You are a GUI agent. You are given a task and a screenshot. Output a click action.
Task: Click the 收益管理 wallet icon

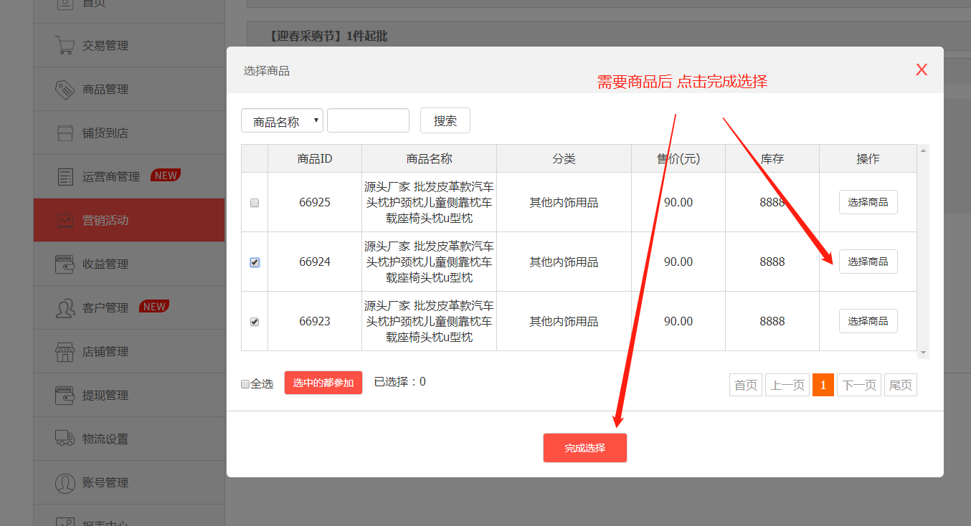point(65,264)
